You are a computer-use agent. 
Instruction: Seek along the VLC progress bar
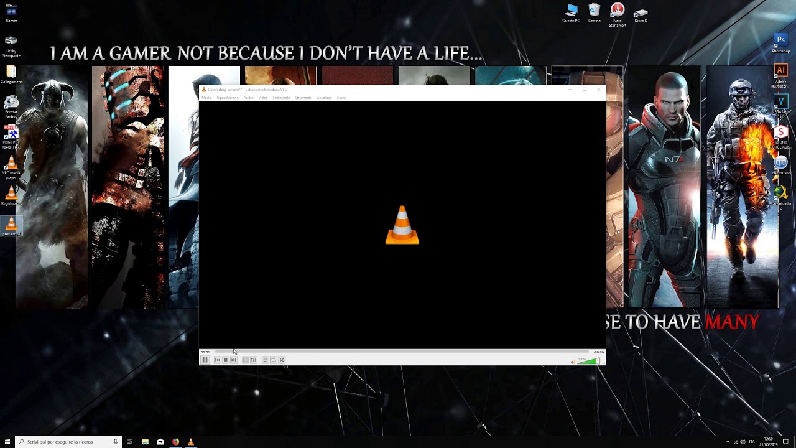(x=401, y=352)
